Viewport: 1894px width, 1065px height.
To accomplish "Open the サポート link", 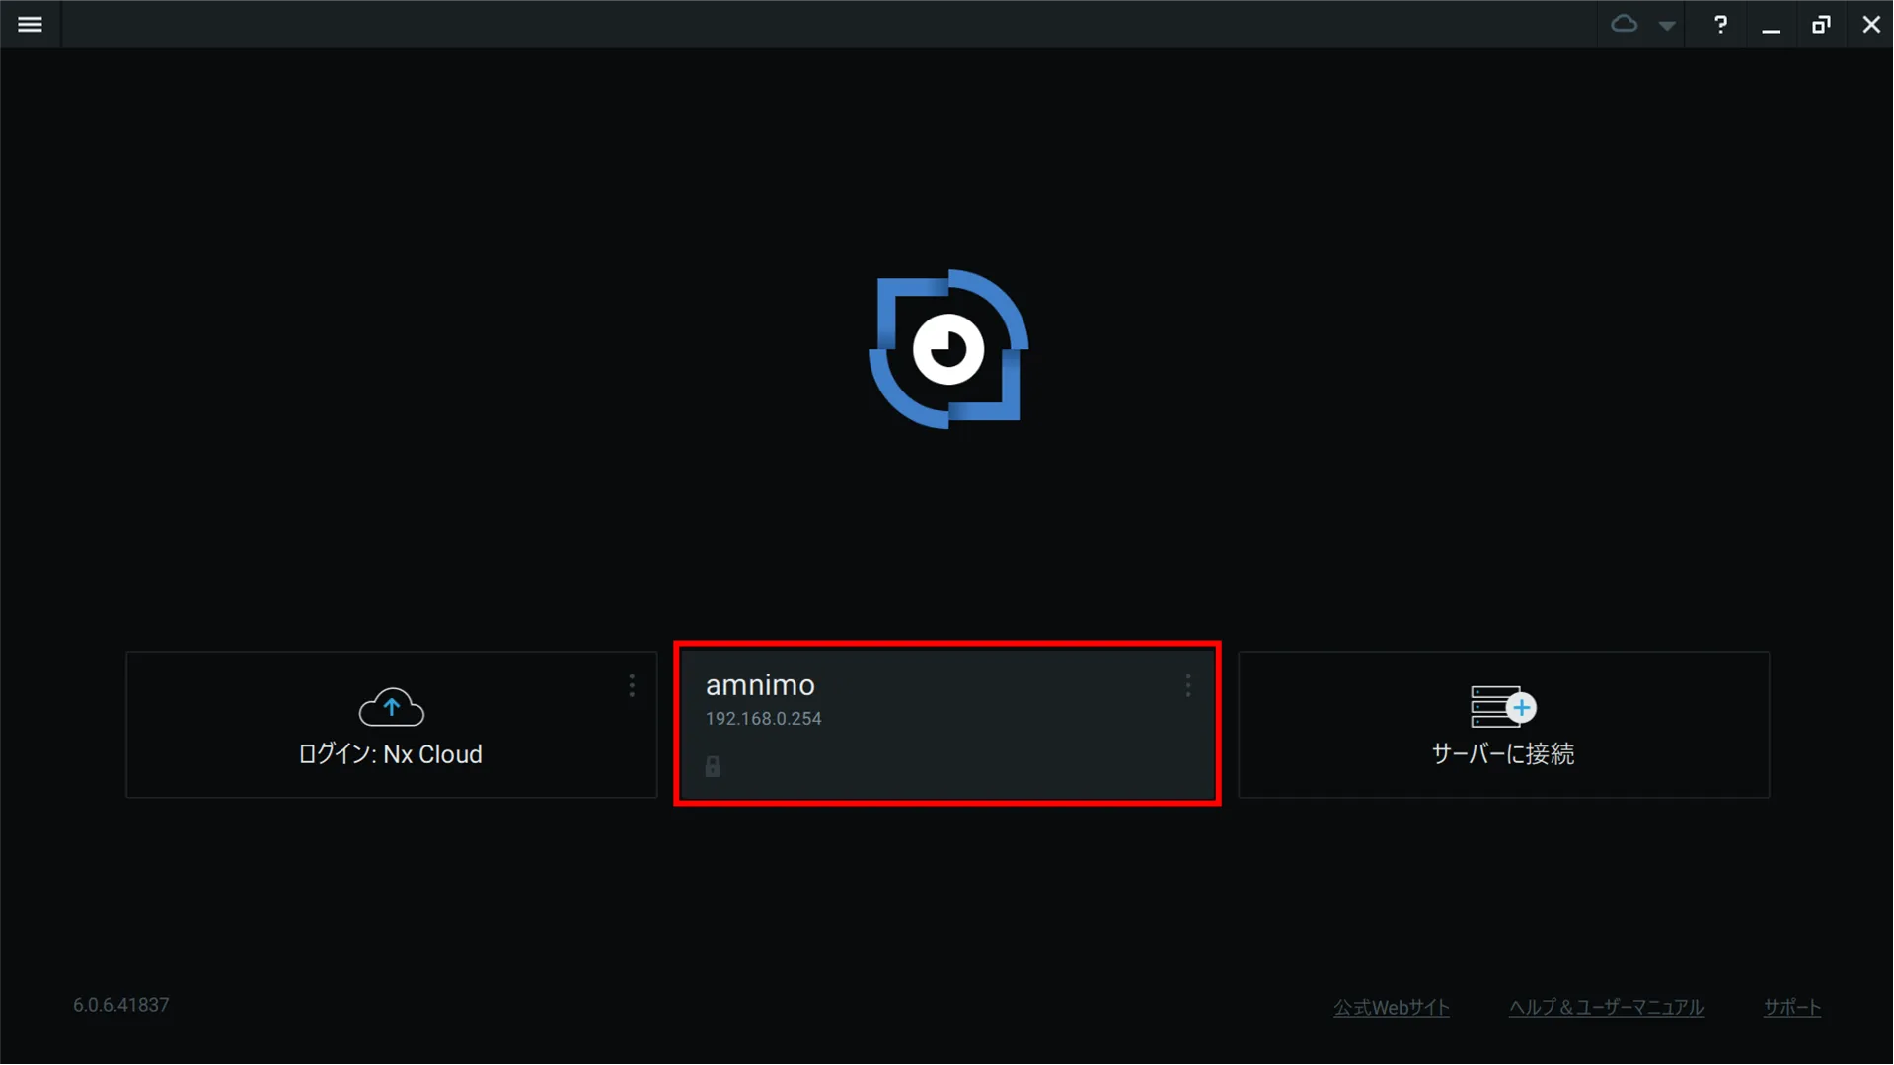I will (1791, 1008).
